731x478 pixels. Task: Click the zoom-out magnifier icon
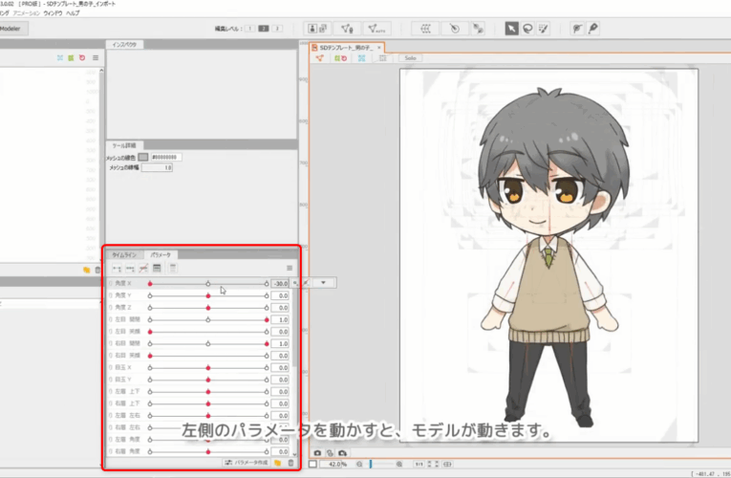360,464
